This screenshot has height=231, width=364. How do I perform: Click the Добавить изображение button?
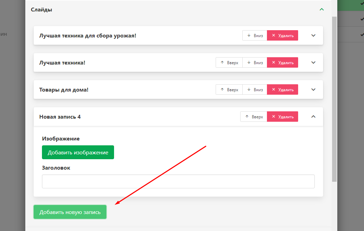[78, 152]
